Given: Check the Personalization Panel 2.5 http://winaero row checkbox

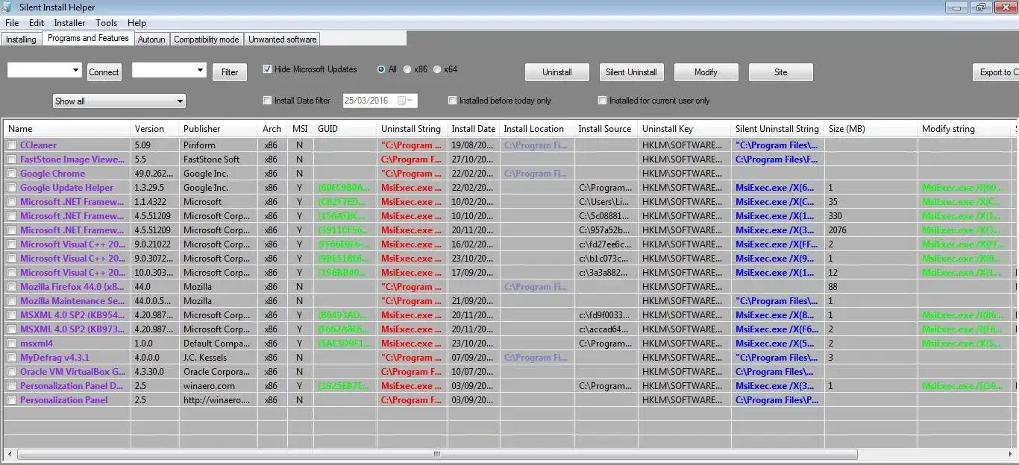Looking at the screenshot, I should (11, 400).
